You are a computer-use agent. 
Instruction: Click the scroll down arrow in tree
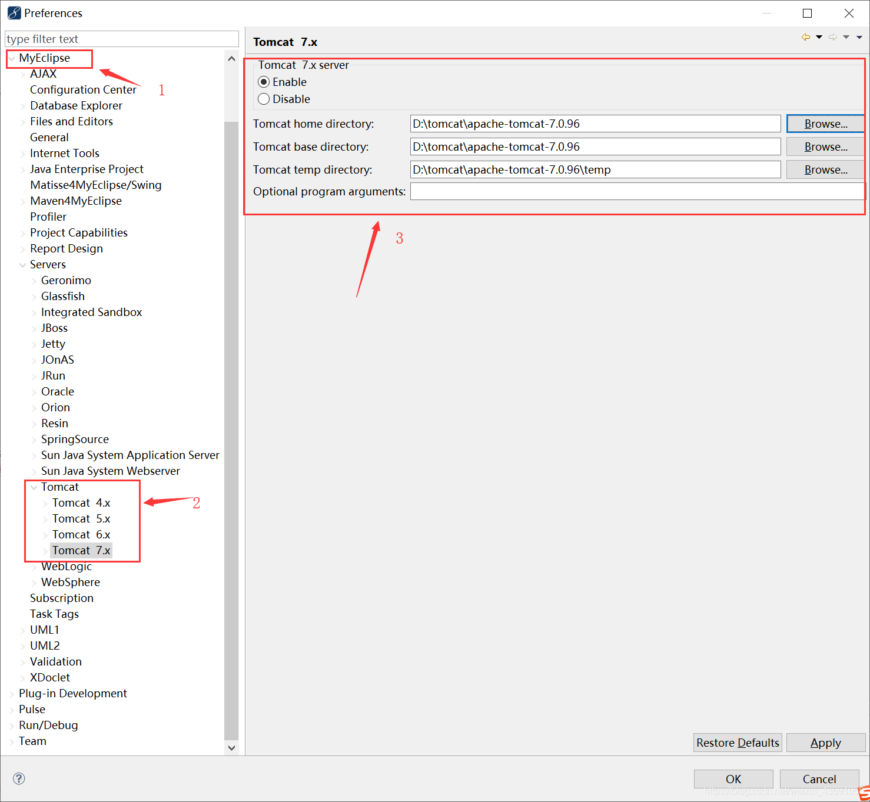pos(231,748)
